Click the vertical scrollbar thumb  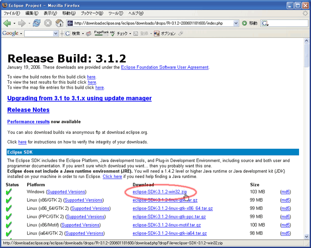click(307, 55)
